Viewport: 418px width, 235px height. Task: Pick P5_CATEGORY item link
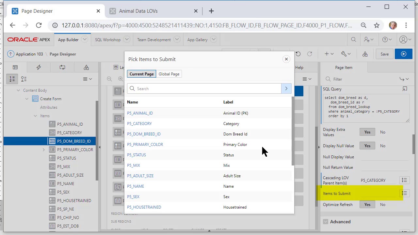[139, 124]
